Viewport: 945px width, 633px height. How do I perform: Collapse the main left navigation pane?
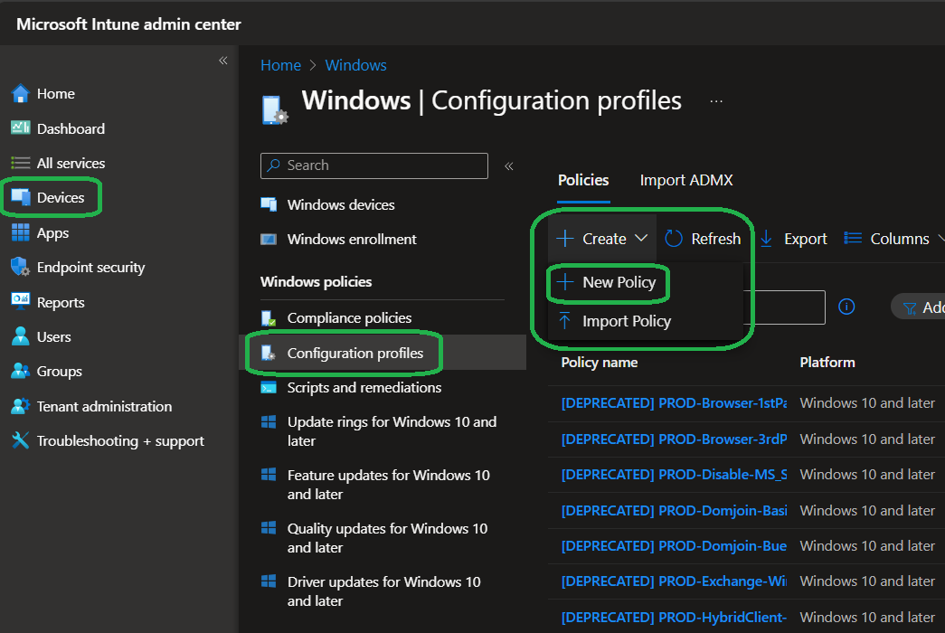pyautogui.click(x=222, y=61)
